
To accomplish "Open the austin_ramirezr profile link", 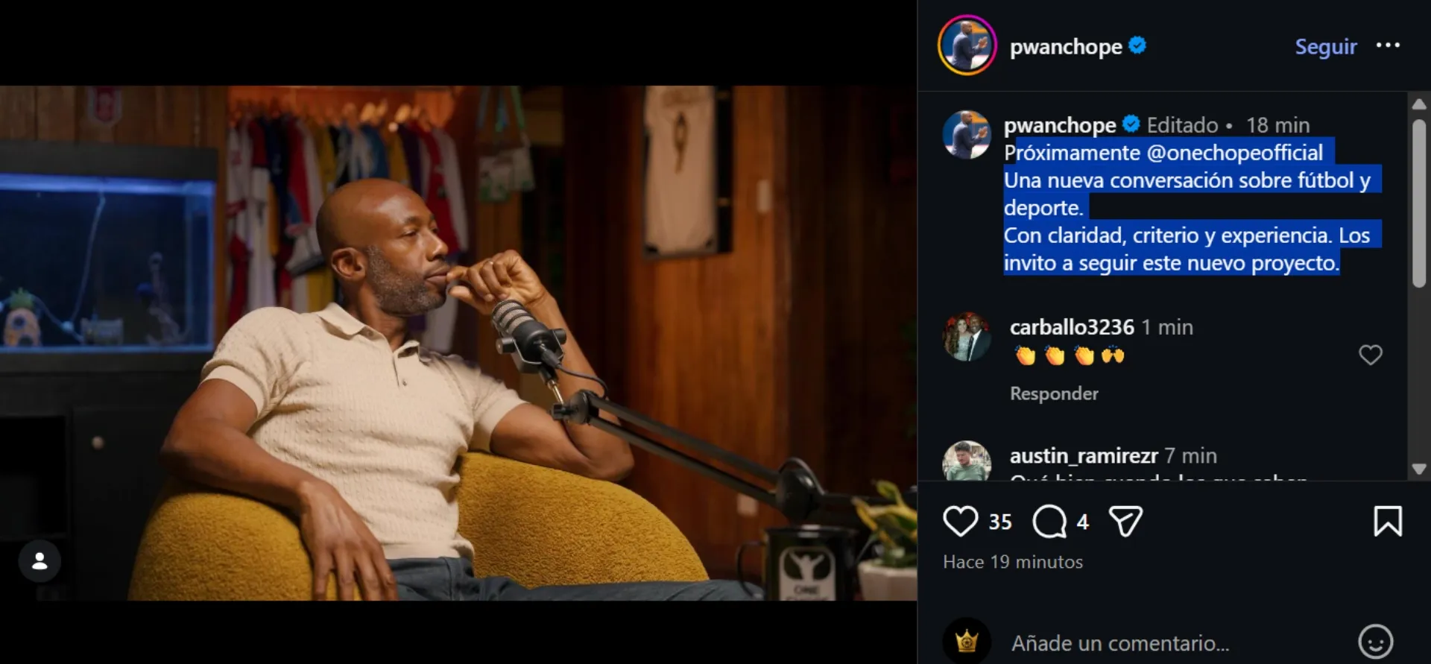I will (x=1084, y=455).
